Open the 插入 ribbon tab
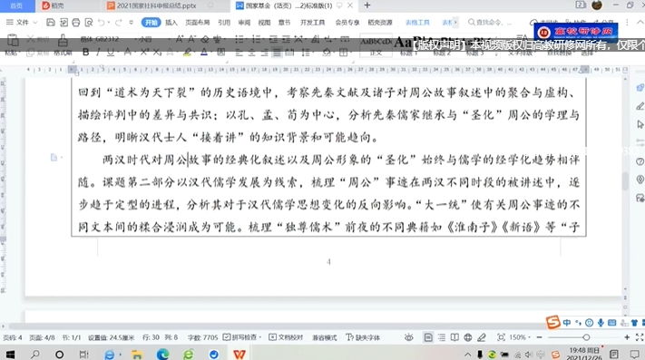 (171, 22)
